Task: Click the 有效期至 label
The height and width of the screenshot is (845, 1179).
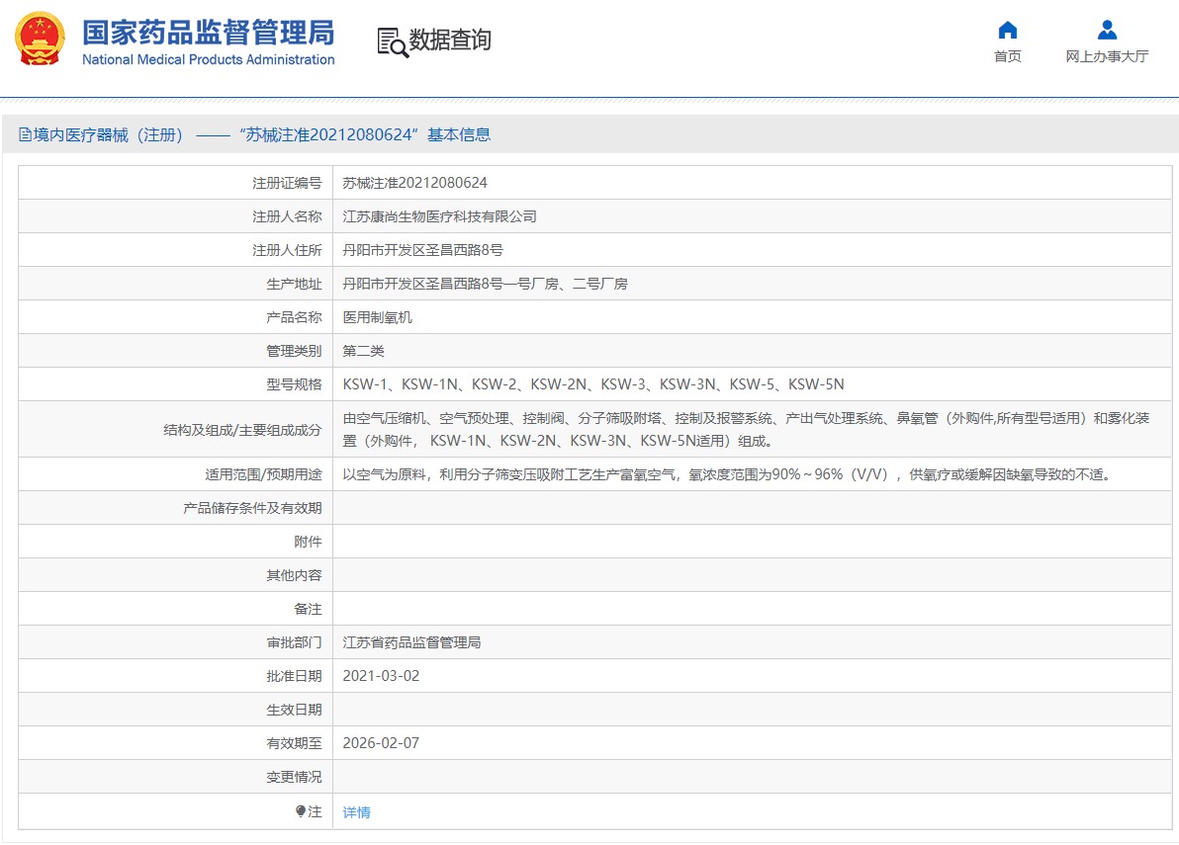Action: point(294,743)
